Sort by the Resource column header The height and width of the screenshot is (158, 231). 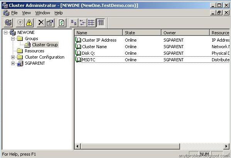(x=220, y=33)
